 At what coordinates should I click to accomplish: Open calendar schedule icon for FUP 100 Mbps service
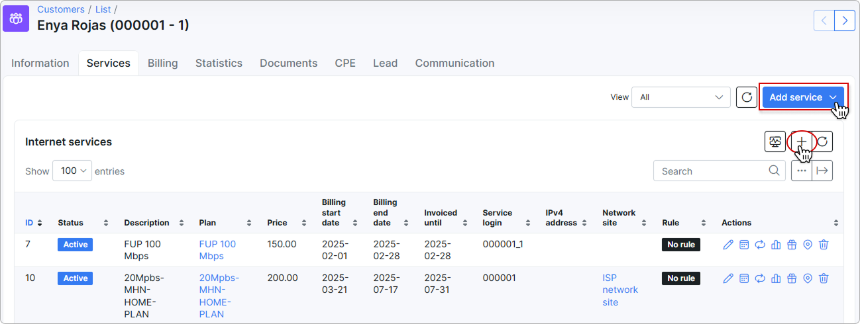pyautogui.click(x=744, y=245)
